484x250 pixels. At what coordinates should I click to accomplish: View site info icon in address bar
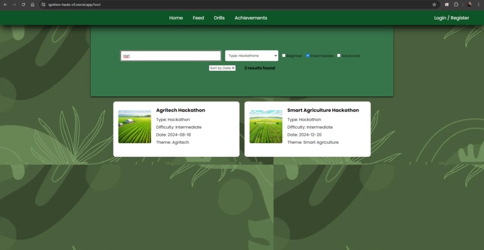(x=43, y=5)
